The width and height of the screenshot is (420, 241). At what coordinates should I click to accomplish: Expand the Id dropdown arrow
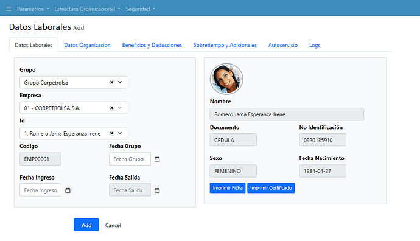[x=120, y=133]
